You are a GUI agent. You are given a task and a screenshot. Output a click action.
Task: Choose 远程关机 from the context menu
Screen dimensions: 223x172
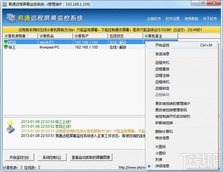click(x=162, y=63)
